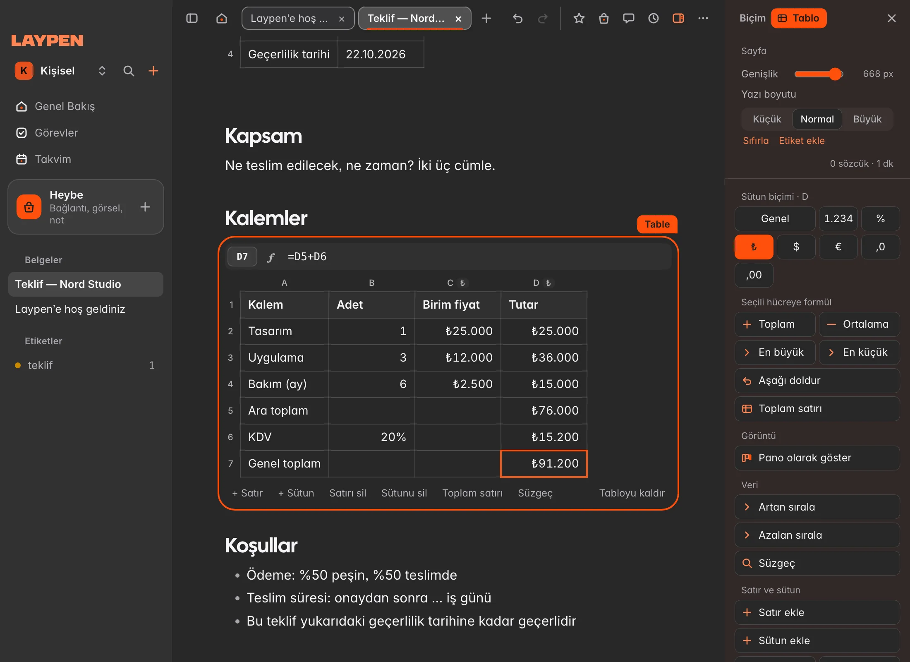Open a new tab with plus icon
The width and height of the screenshot is (910, 662).
point(486,18)
